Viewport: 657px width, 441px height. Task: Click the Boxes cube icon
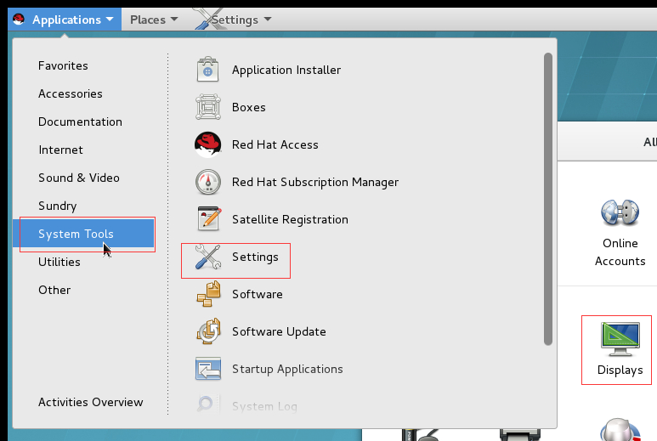tap(208, 107)
